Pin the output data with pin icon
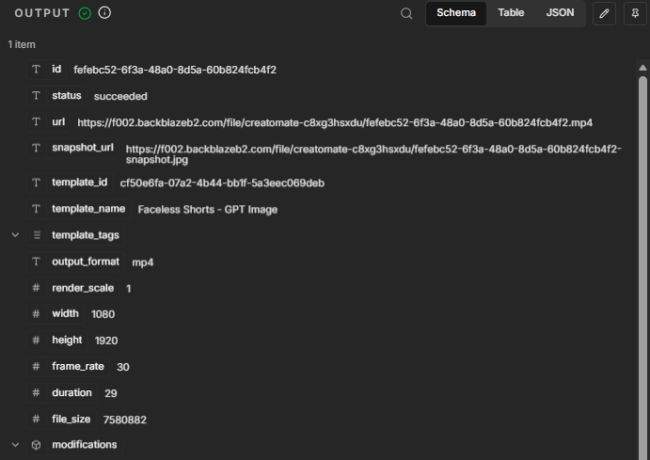 tap(635, 14)
